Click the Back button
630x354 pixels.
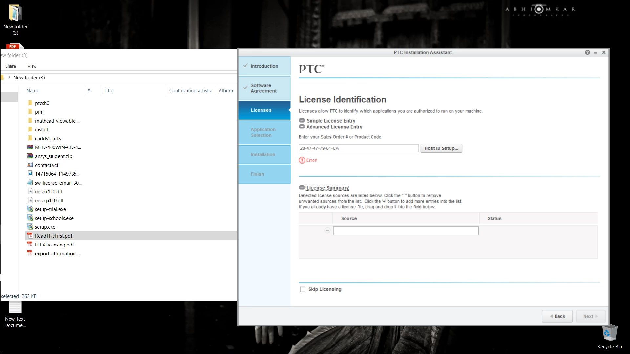click(557, 316)
